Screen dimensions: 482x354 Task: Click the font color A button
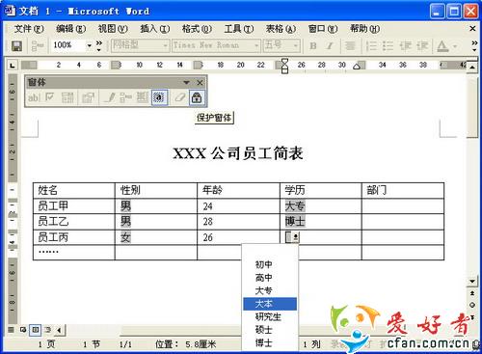pos(442,46)
